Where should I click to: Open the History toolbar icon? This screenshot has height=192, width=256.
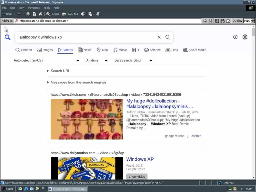83,14
